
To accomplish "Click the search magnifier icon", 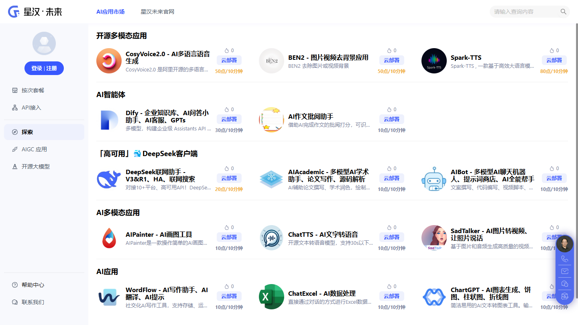I will (x=564, y=12).
